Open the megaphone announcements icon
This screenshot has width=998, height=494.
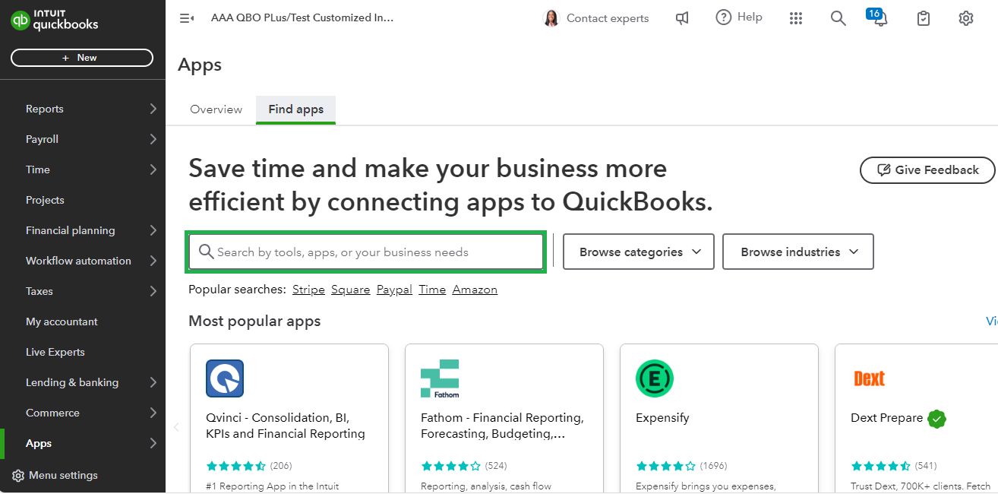[x=682, y=18]
